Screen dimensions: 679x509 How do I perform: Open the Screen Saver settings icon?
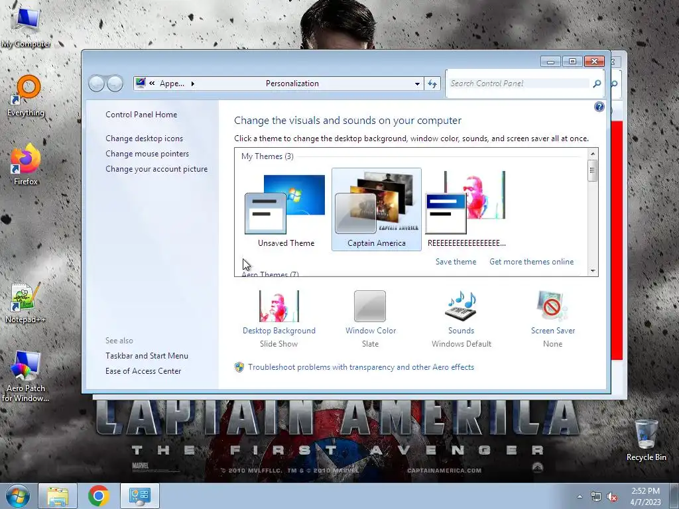552,306
